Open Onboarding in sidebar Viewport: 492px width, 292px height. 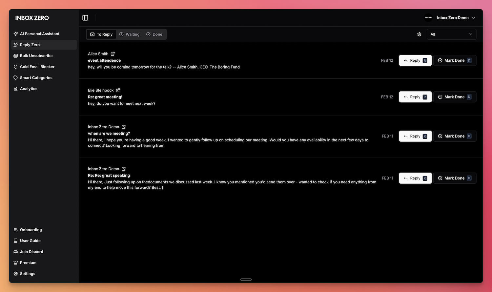(x=44, y=230)
